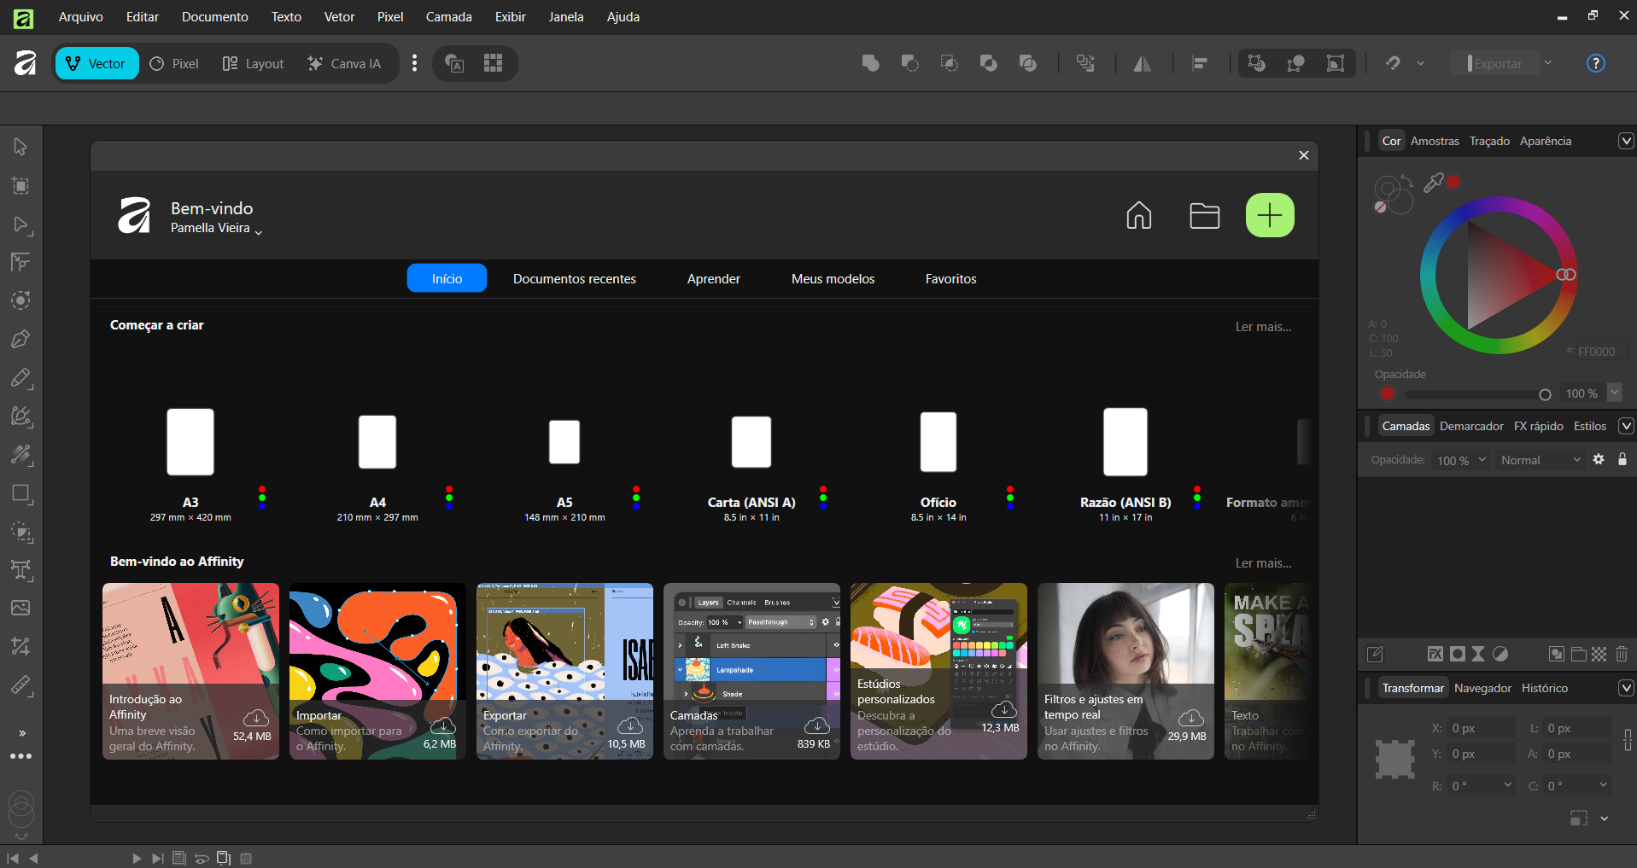Open the Normal blend mode dropdown
The width and height of the screenshot is (1637, 868).
click(1541, 460)
